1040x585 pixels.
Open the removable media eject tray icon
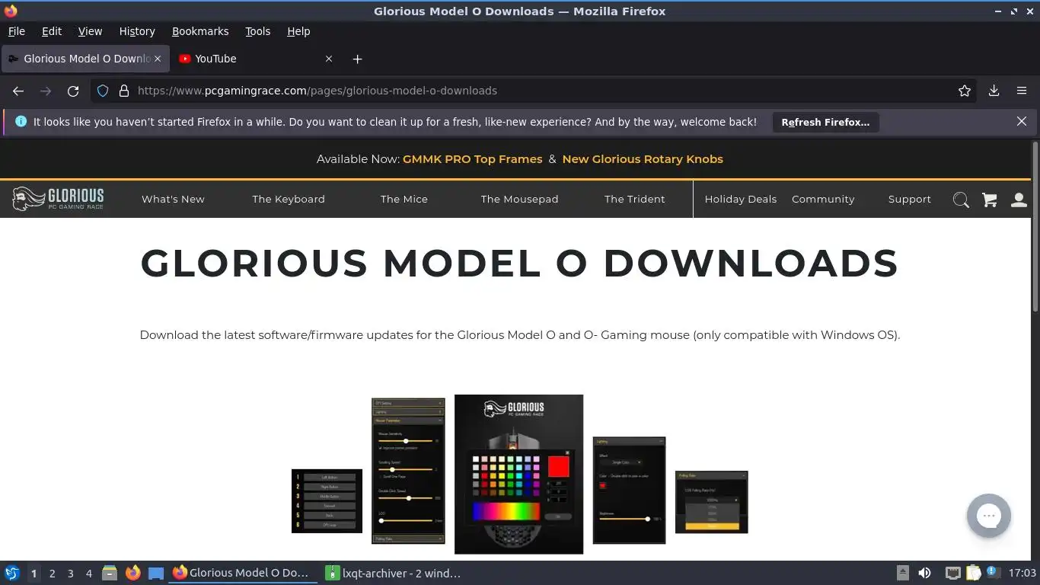(902, 573)
